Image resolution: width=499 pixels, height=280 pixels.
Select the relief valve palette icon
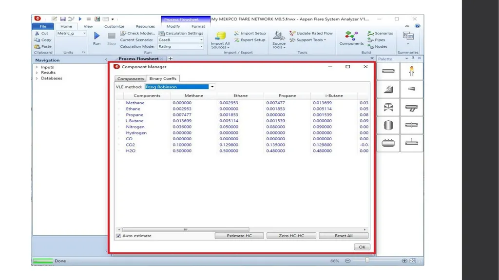tap(388, 89)
